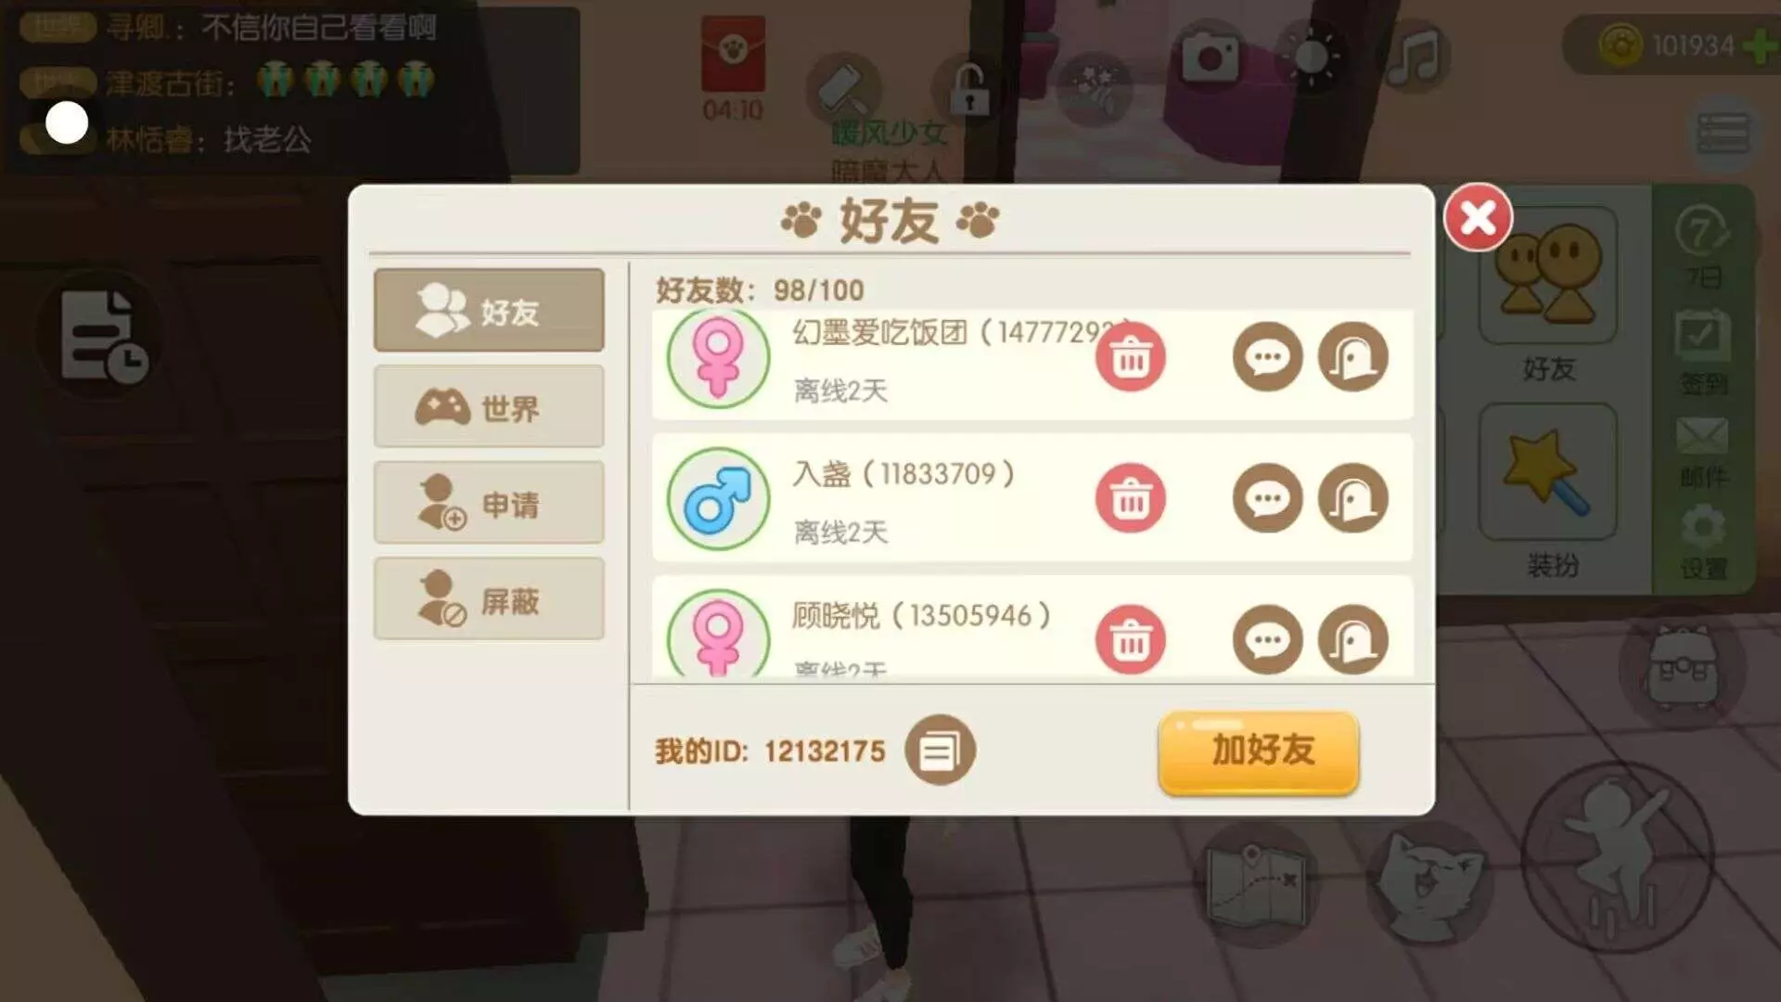Delete friend 顾晓悦 with trash icon

(x=1130, y=639)
